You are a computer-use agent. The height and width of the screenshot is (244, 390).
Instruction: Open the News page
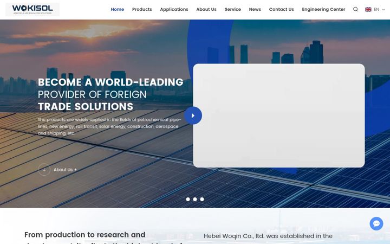tap(255, 9)
